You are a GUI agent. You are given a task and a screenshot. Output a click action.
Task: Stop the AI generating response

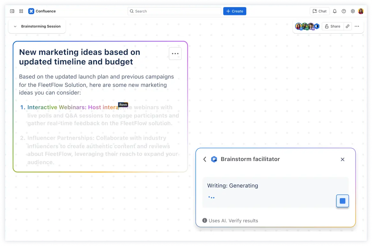pyautogui.click(x=342, y=201)
